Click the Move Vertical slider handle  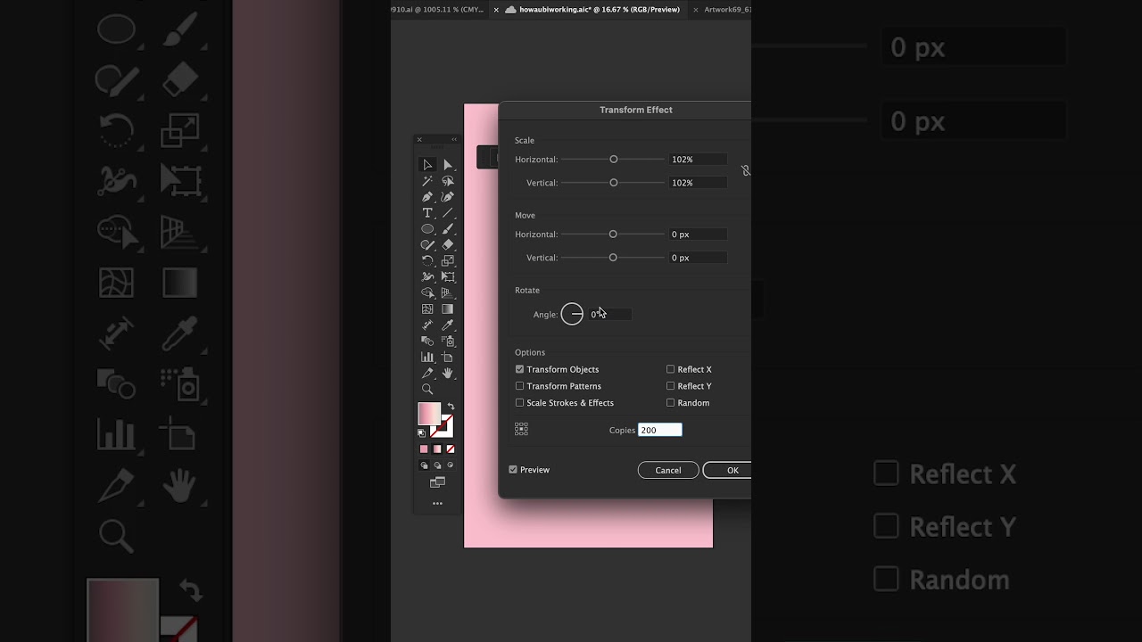tap(613, 258)
